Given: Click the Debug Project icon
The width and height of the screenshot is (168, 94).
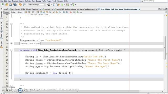Looking at the screenshot, I should pyautogui.click(x=67, y=5).
